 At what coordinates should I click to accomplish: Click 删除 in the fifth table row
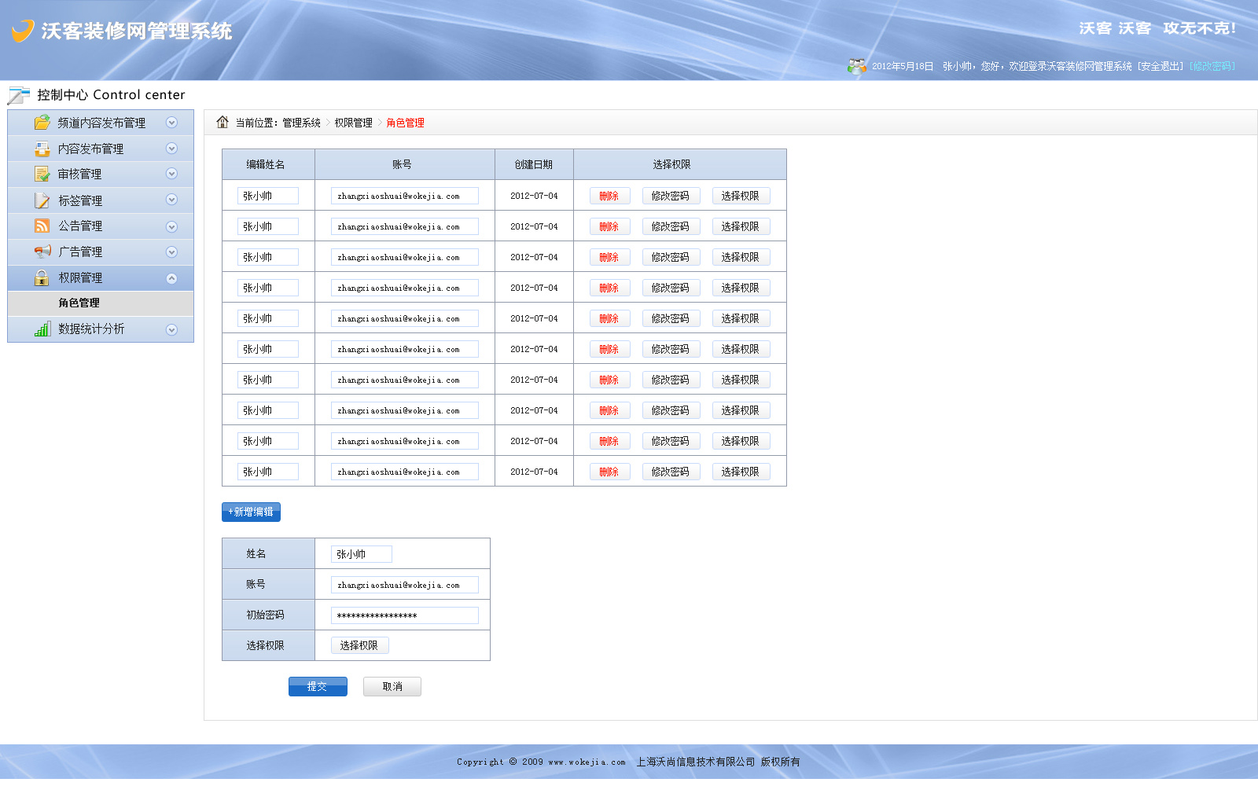609,318
